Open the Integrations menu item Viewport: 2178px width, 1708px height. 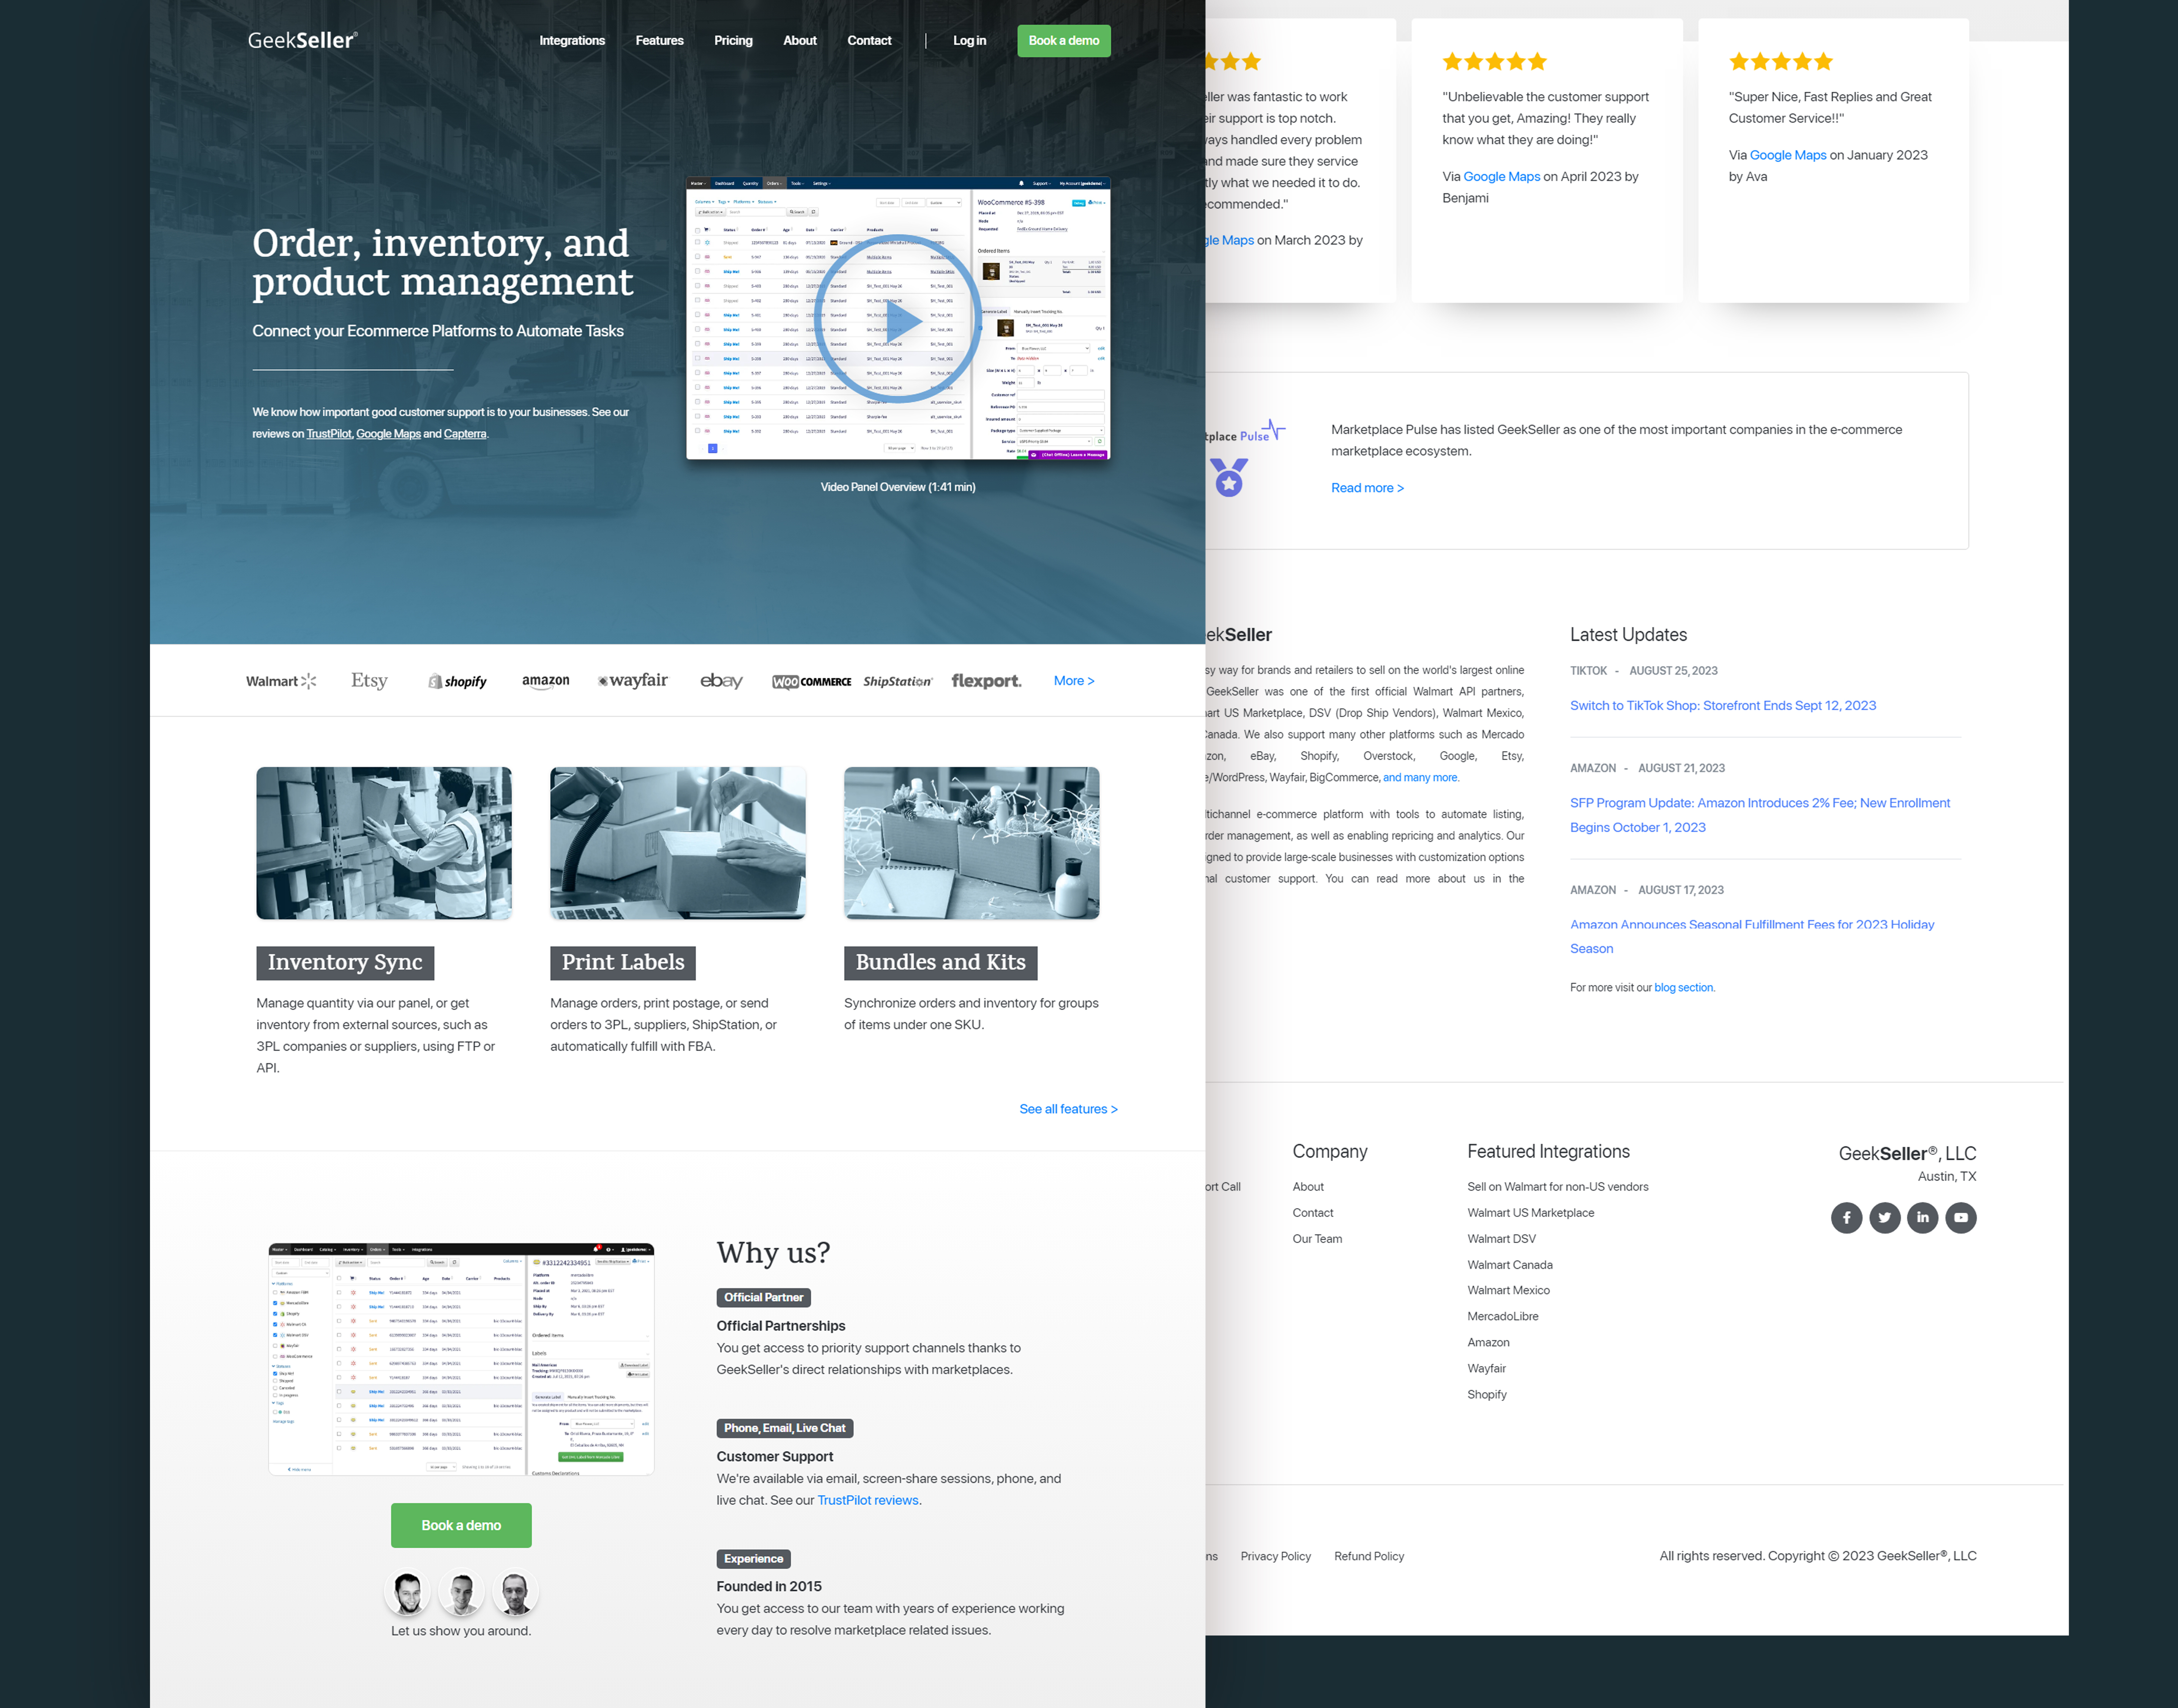(572, 41)
